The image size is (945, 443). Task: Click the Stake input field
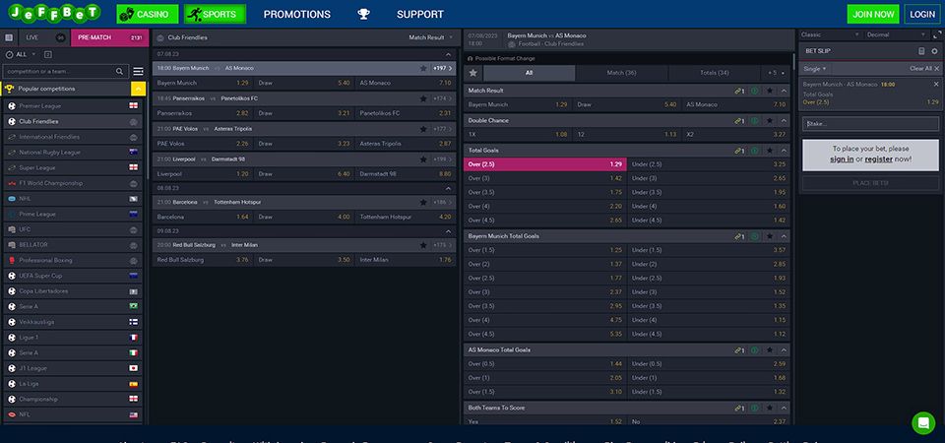pyautogui.click(x=870, y=124)
